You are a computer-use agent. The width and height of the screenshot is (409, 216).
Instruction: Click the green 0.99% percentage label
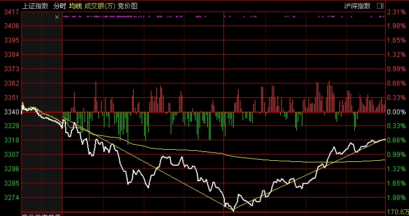396,155
